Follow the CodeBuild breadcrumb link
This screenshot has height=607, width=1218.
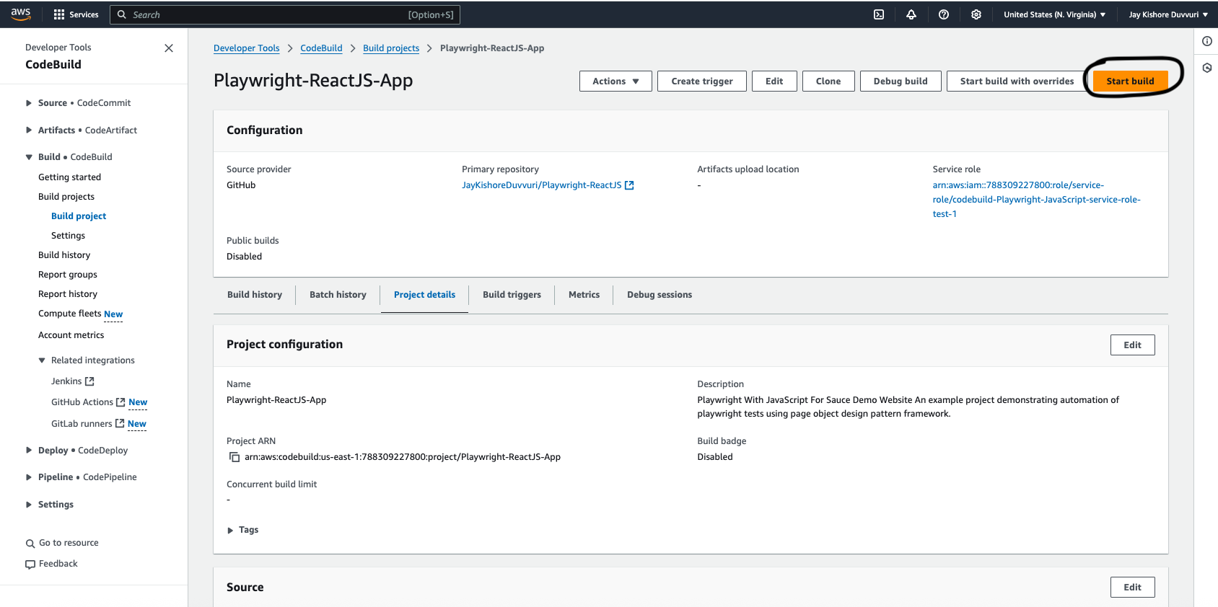click(321, 48)
